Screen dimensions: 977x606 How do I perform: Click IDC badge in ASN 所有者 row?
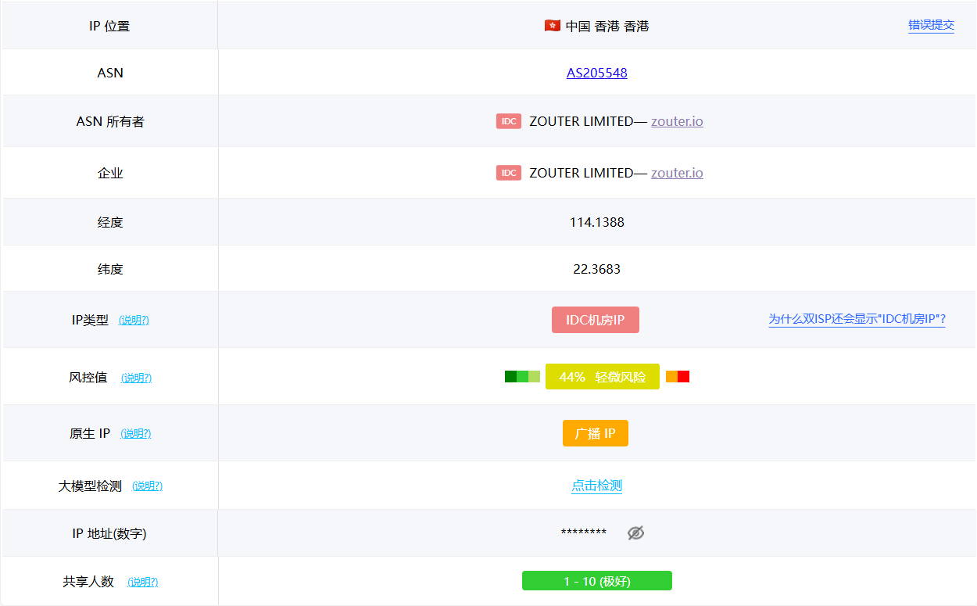pos(508,121)
